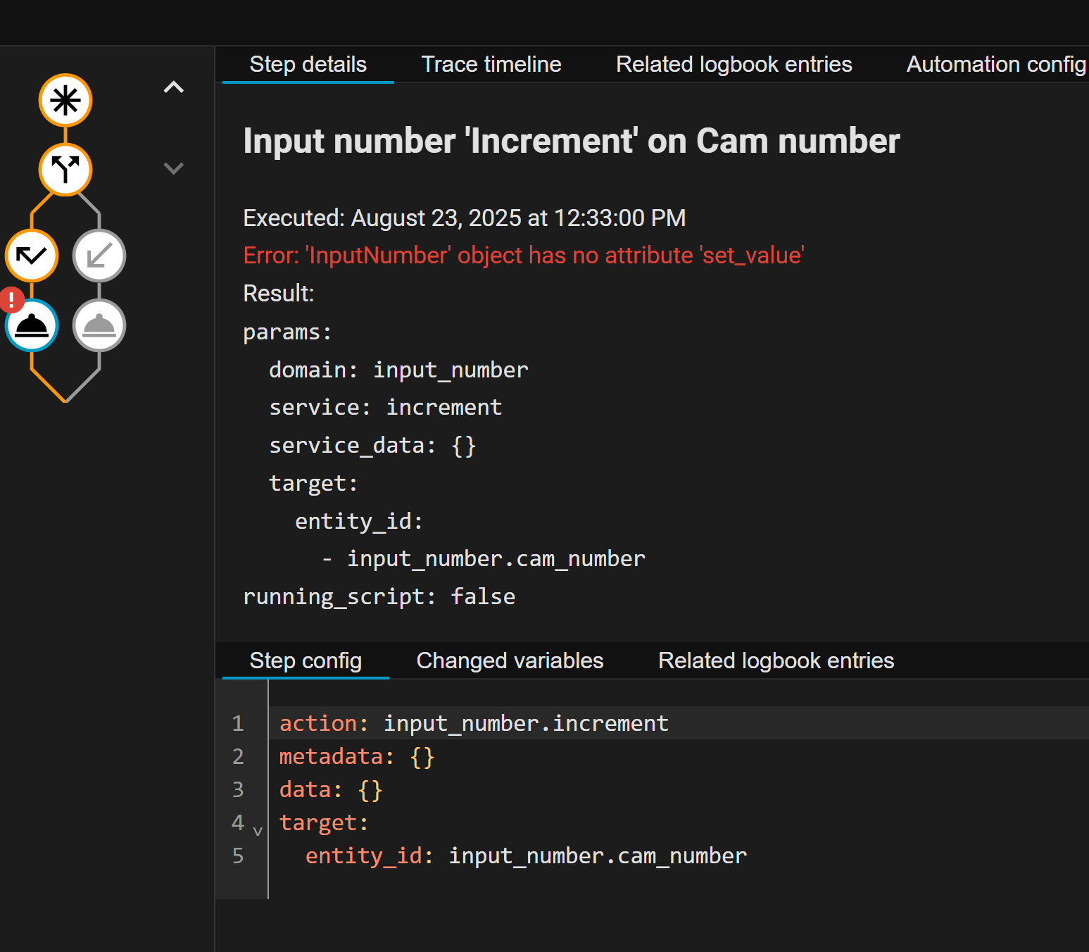Screen dimensions: 1089x952
Task: Click the red error badge on the failed step
Action: click(x=11, y=299)
